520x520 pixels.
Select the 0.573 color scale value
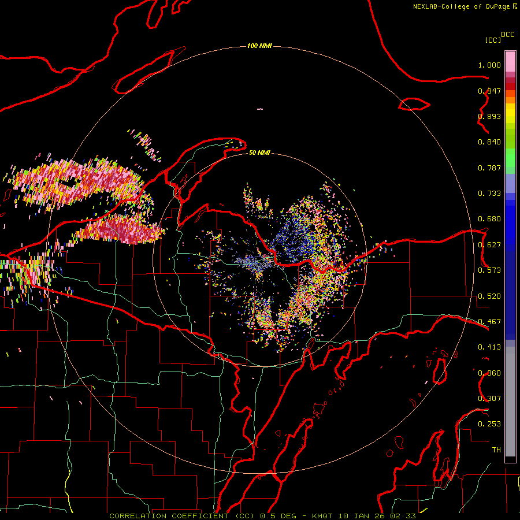coord(489,270)
